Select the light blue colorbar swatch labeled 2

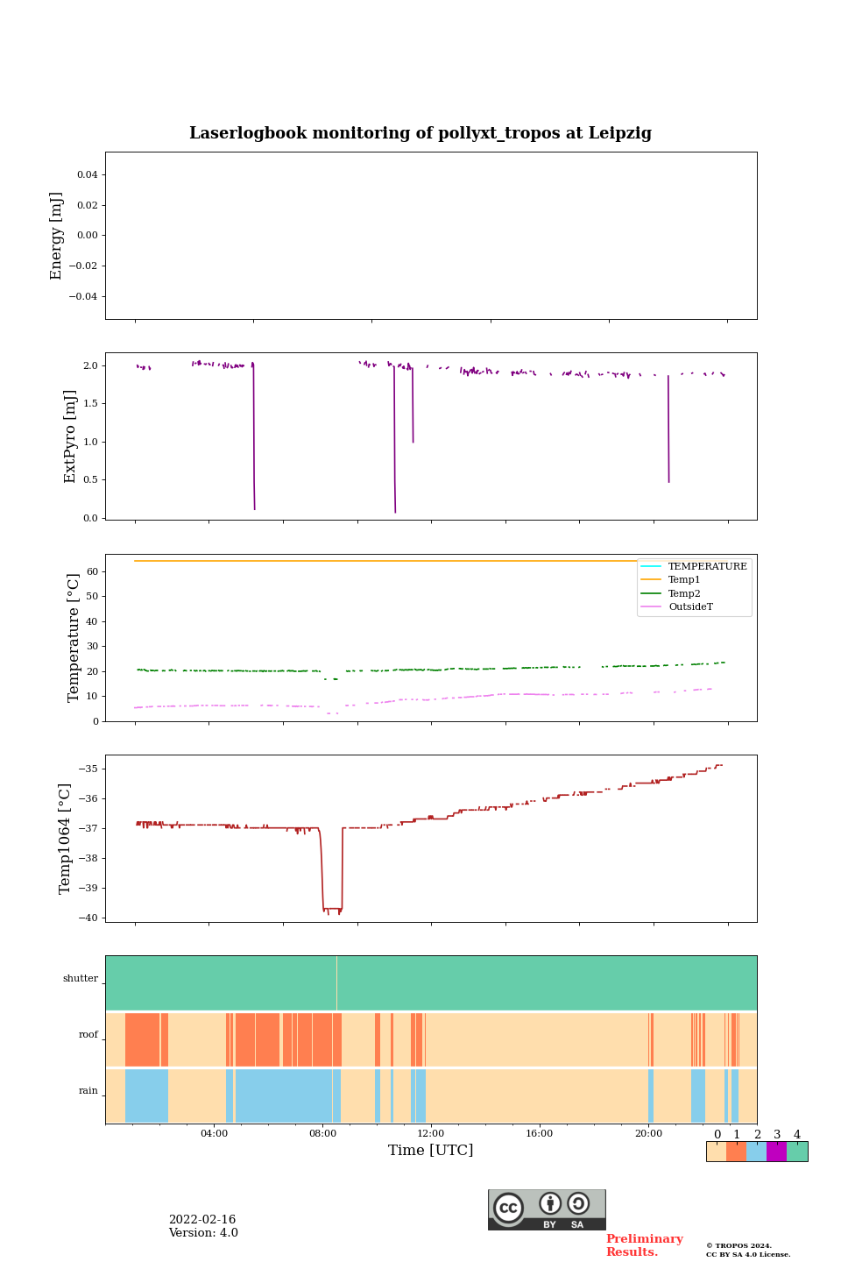coord(756,1152)
